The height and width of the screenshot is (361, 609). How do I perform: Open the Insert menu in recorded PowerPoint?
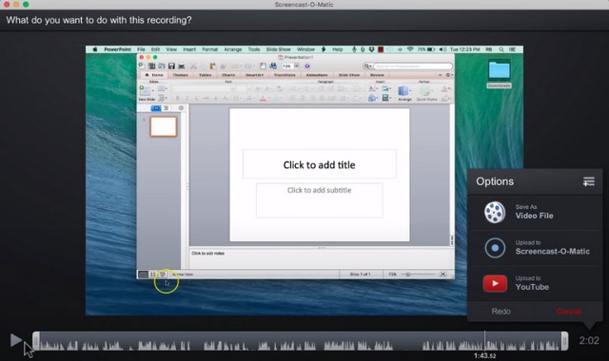189,49
